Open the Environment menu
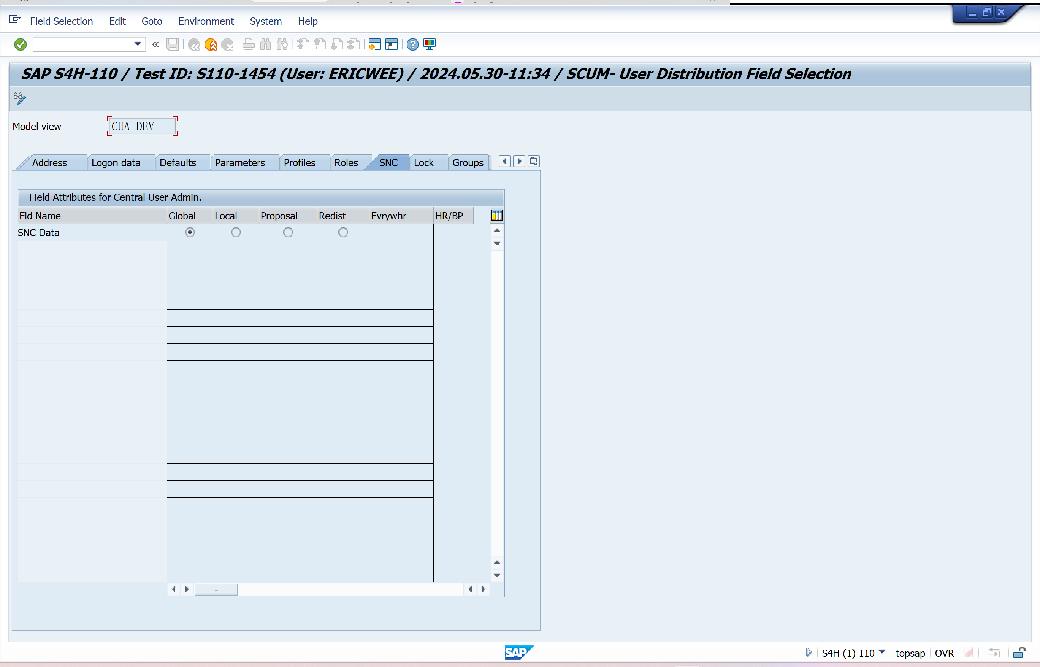Screen dimensions: 1040x667 pos(206,21)
